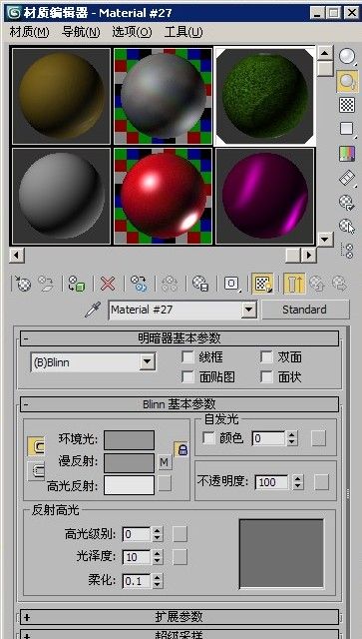
Task: Click the Select by Material icon
Action: (x=347, y=226)
